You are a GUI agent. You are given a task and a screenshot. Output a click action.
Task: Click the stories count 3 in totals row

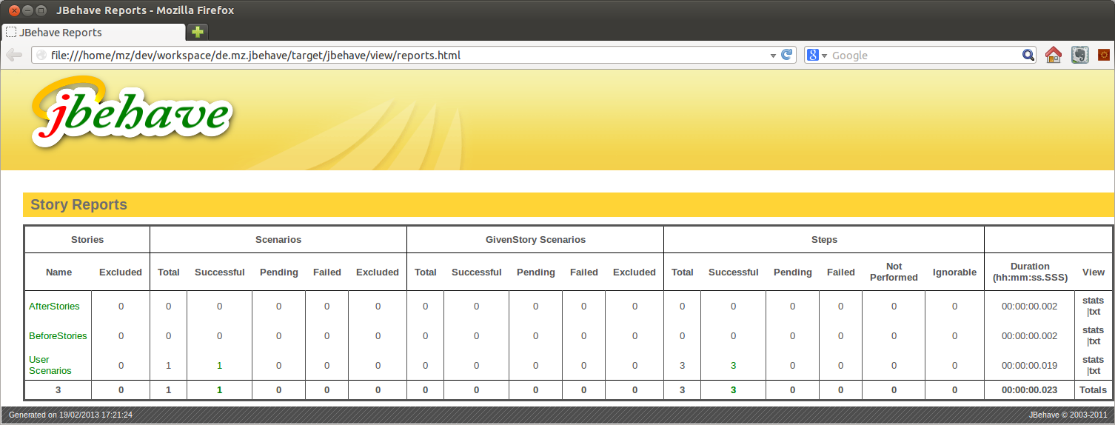(58, 389)
